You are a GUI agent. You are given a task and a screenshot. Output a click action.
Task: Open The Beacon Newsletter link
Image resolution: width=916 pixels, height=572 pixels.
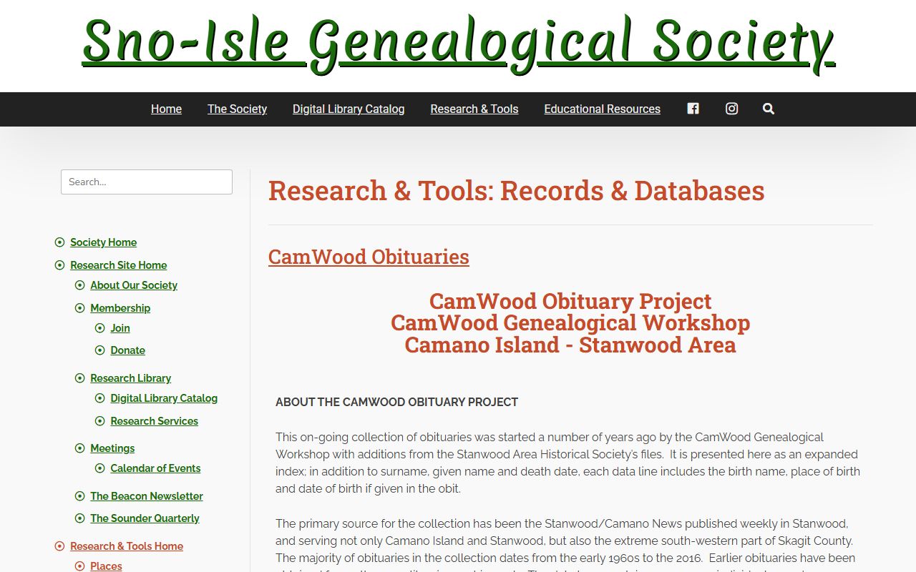pos(147,496)
